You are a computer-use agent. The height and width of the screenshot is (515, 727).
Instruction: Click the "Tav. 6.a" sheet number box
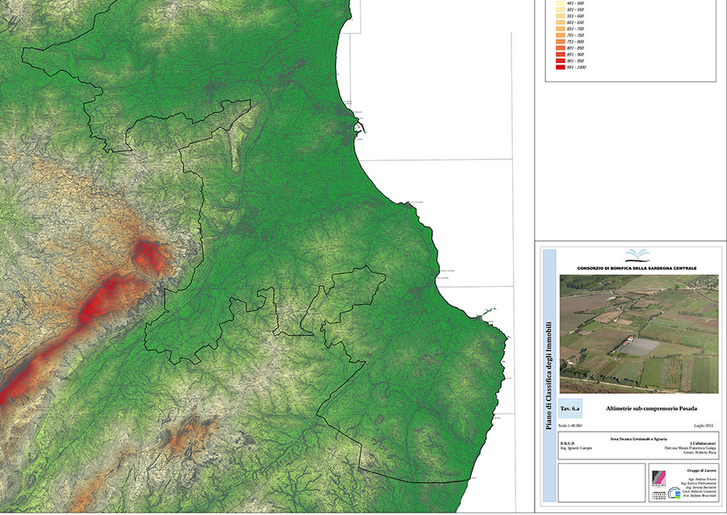(x=569, y=409)
